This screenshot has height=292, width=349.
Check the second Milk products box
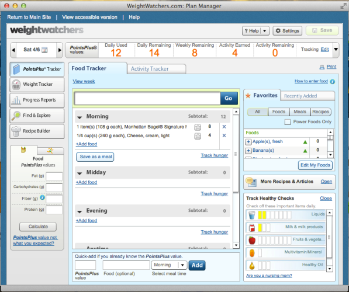point(264,228)
